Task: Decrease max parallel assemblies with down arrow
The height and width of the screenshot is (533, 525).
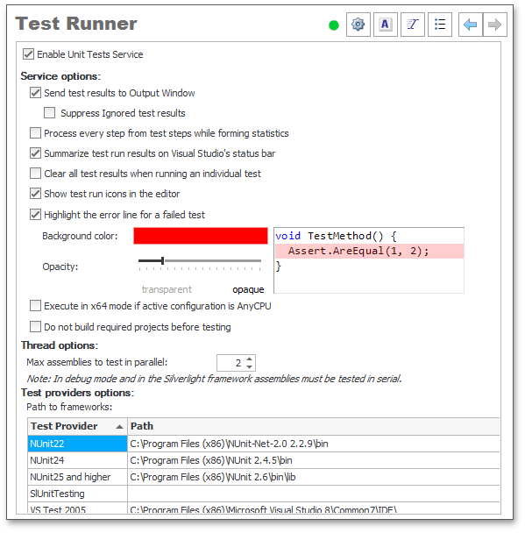Action: [x=250, y=366]
